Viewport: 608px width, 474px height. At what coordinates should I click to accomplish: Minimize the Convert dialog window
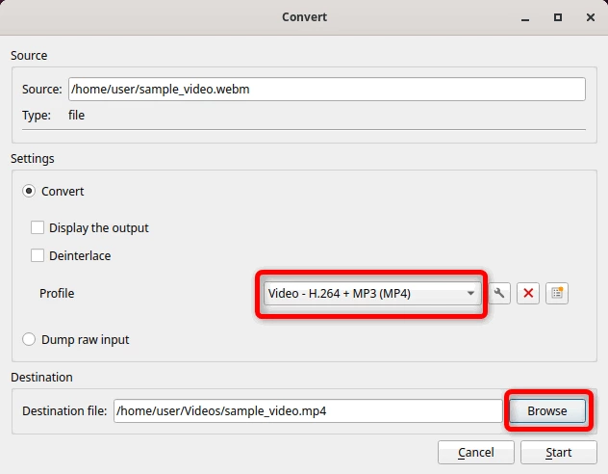(525, 18)
